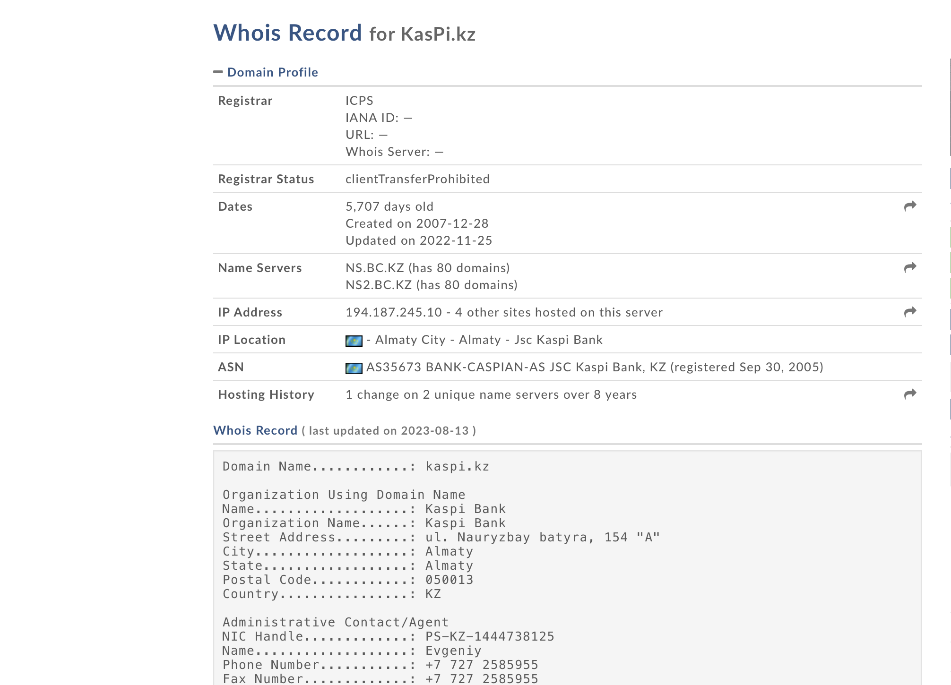
Task: Click 'Organization Using Domain Name' line
Action: tap(344, 495)
